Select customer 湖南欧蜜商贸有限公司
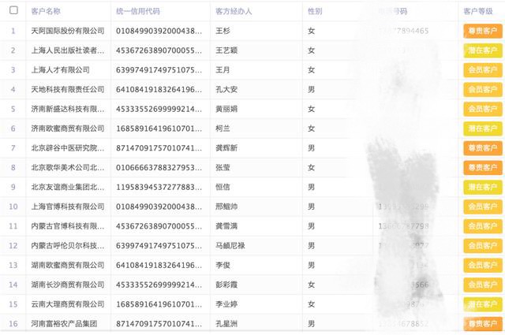The width and height of the screenshot is (505, 335). [x=68, y=265]
